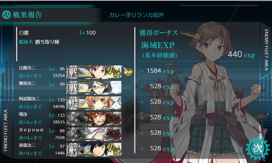Select 電改 heavily damaged banner
Image resolution: width=272 pixels, height=163 pixels.
tap(94, 119)
